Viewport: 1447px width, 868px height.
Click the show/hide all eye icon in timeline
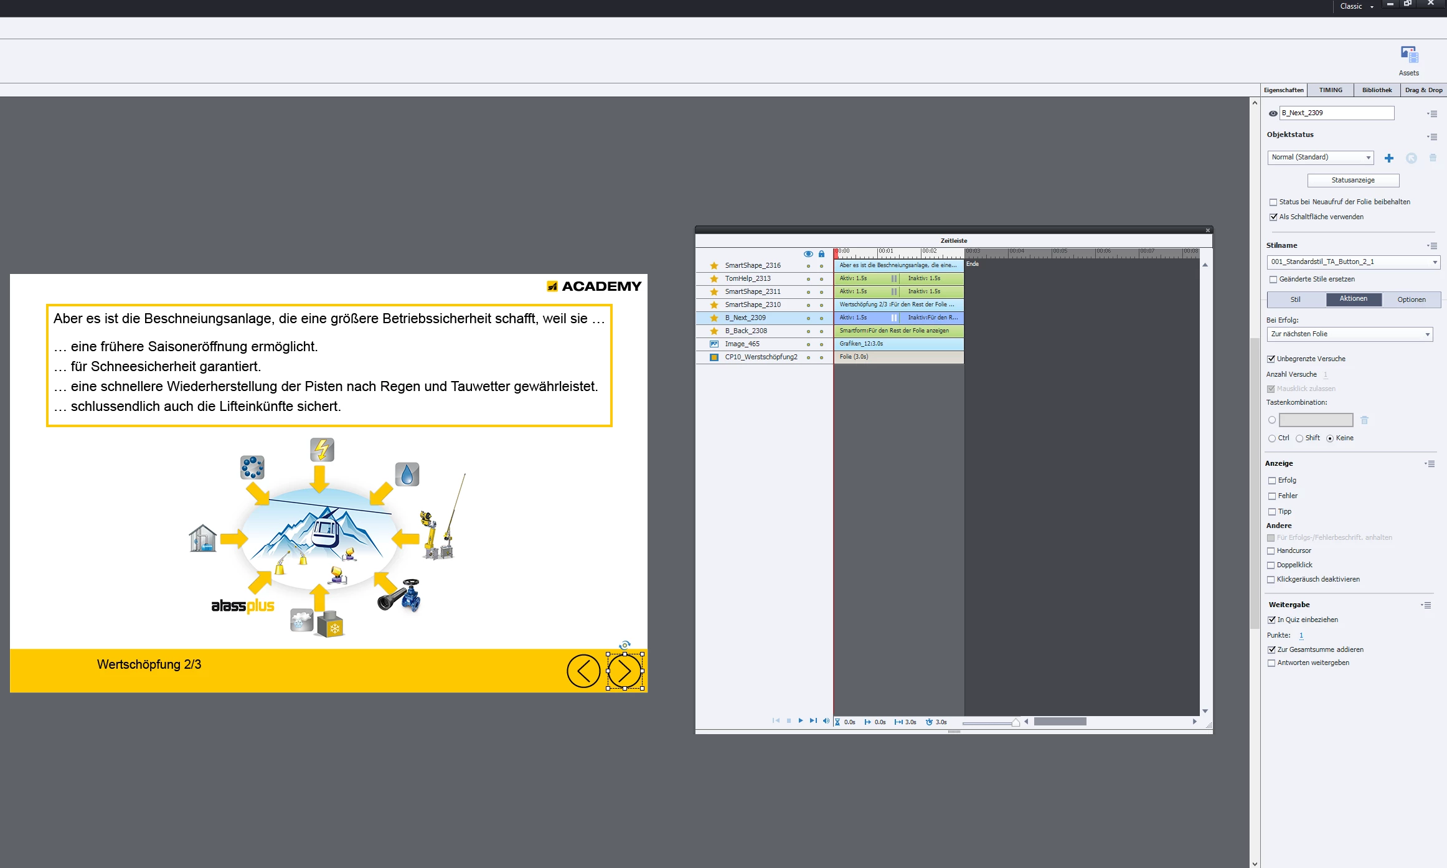tap(808, 254)
